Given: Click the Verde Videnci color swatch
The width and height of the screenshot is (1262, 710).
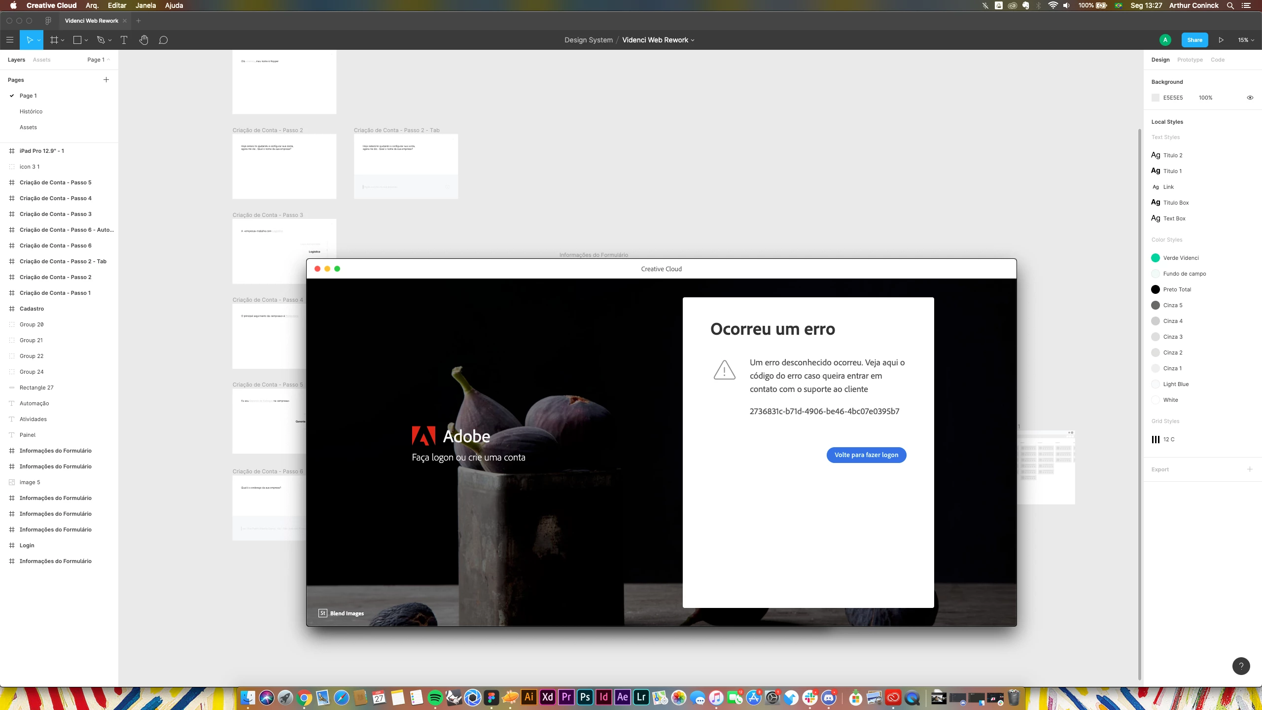Looking at the screenshot, I should coord(1156,258).
